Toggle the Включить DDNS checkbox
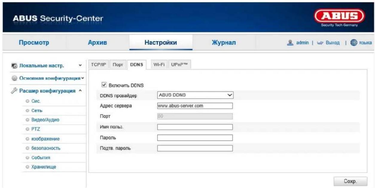The image size is (375, 188). click(104, 85)
